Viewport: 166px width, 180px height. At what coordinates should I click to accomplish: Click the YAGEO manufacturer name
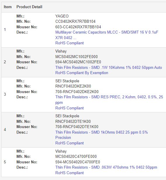pyautogui.click(x=62, y=16)
